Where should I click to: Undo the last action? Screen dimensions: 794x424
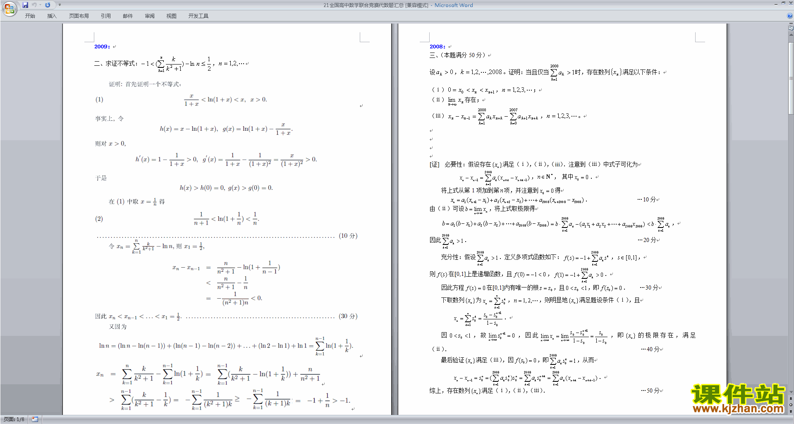[x=34, y=5]
